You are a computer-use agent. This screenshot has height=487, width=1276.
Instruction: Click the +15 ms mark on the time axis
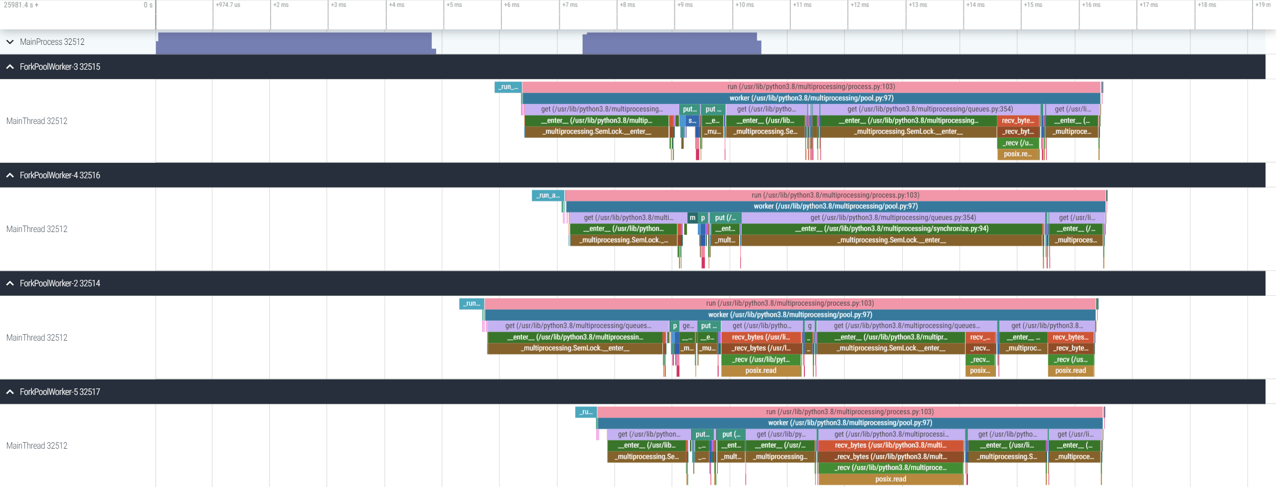tap(1033, 5)
